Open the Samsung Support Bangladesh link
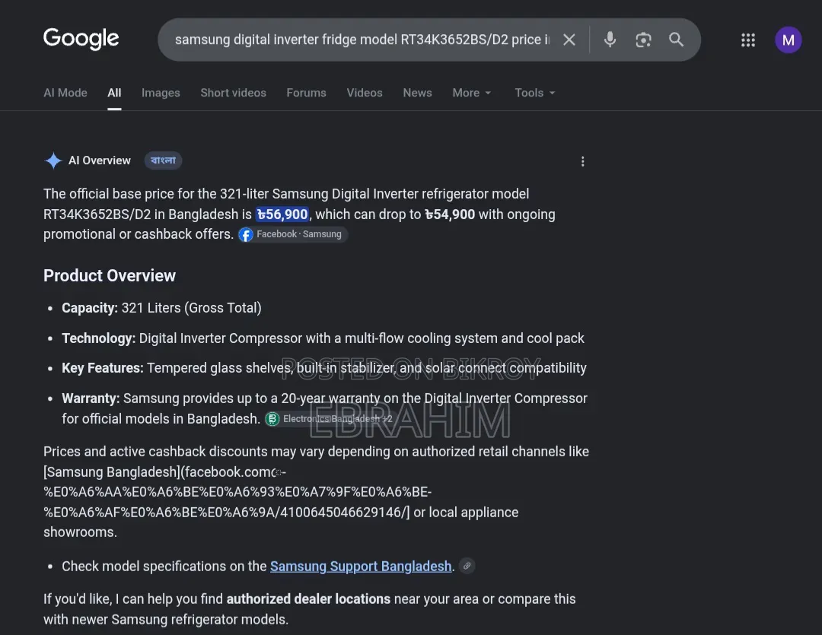822x635 pixels. [361, 567]
